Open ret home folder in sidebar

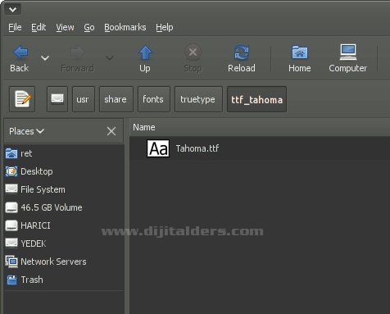click(x=65, y=153)
